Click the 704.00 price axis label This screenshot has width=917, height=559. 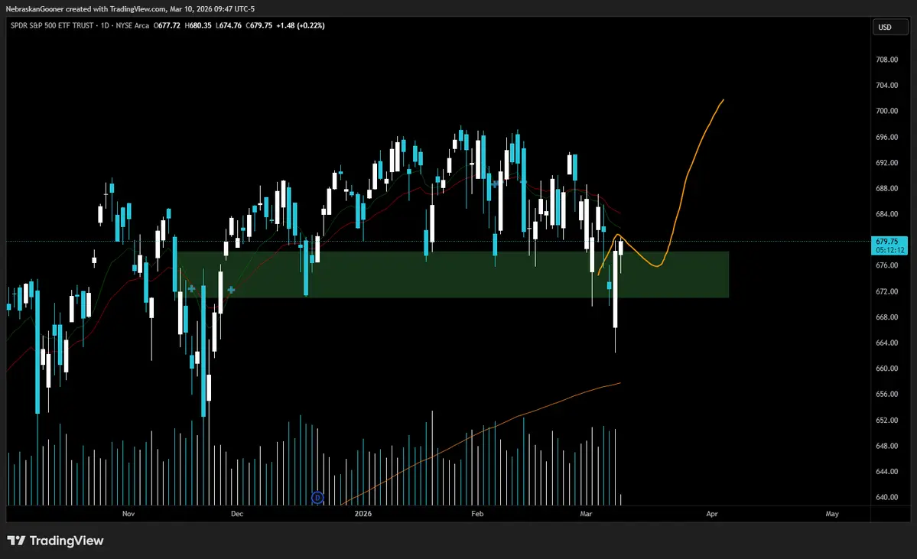(x=886, y=86)
